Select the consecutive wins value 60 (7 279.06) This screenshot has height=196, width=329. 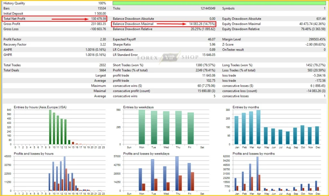pos(206,86)
